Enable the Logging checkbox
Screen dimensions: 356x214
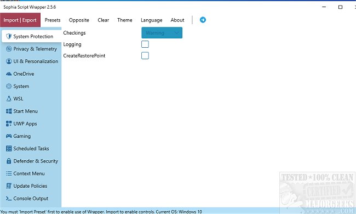tap(145, 44)
